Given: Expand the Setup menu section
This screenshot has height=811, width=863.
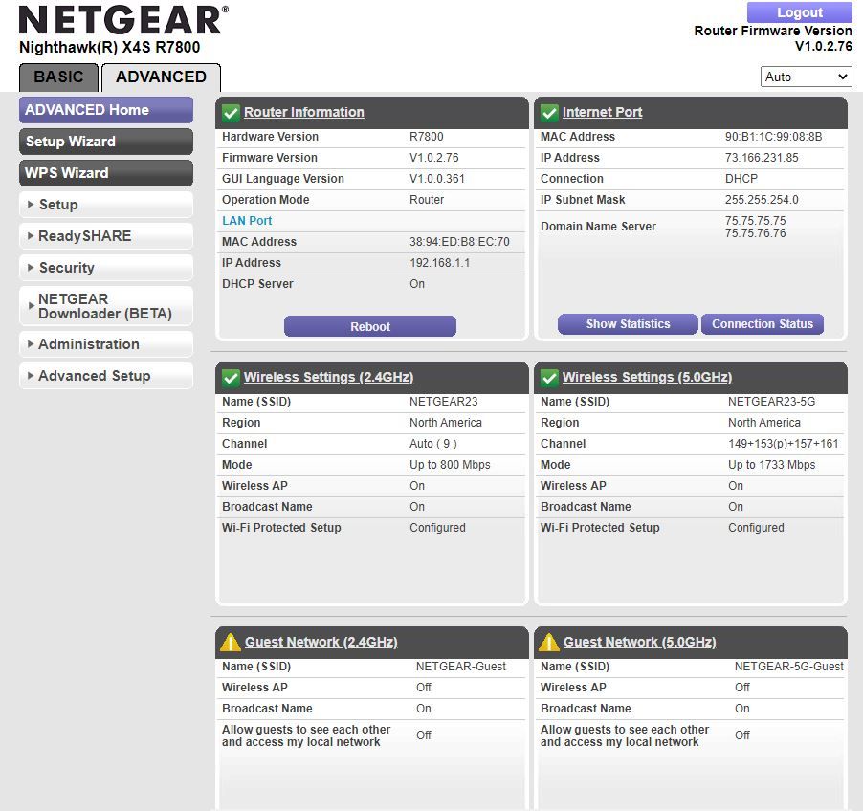Looking at the screenshot, I should pos(105,205).
